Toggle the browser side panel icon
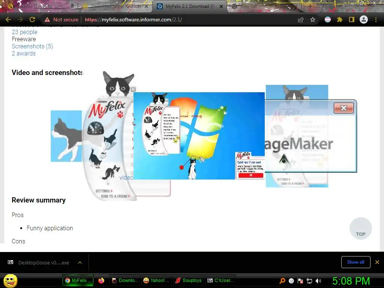 (352, 19)
